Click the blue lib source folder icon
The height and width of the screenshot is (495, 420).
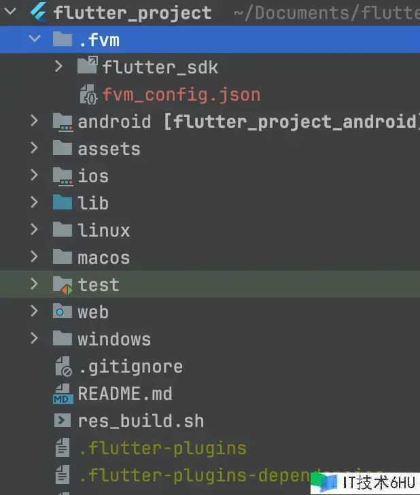pyautogui.click(x=63, y=202)
